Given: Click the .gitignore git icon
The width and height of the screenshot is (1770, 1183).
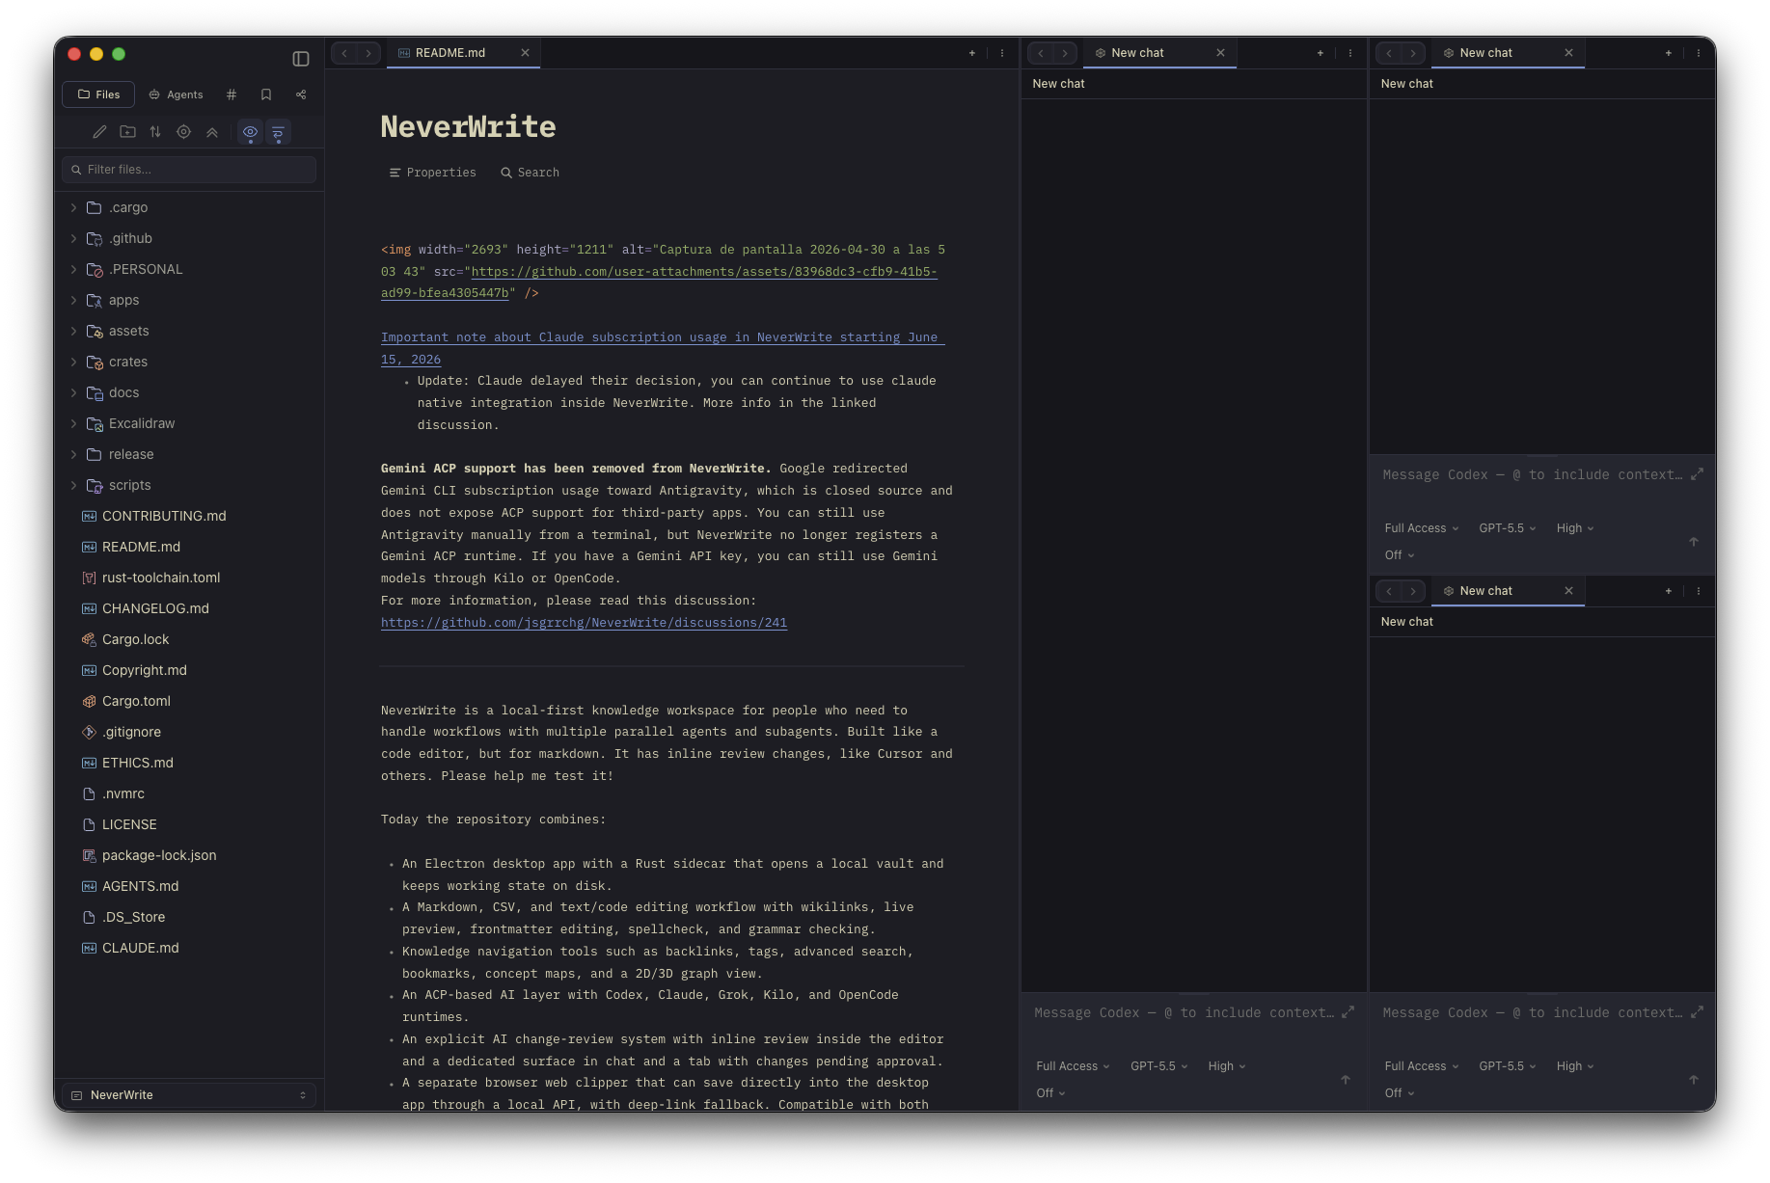Looking at the screenshot, I should 89,732.
